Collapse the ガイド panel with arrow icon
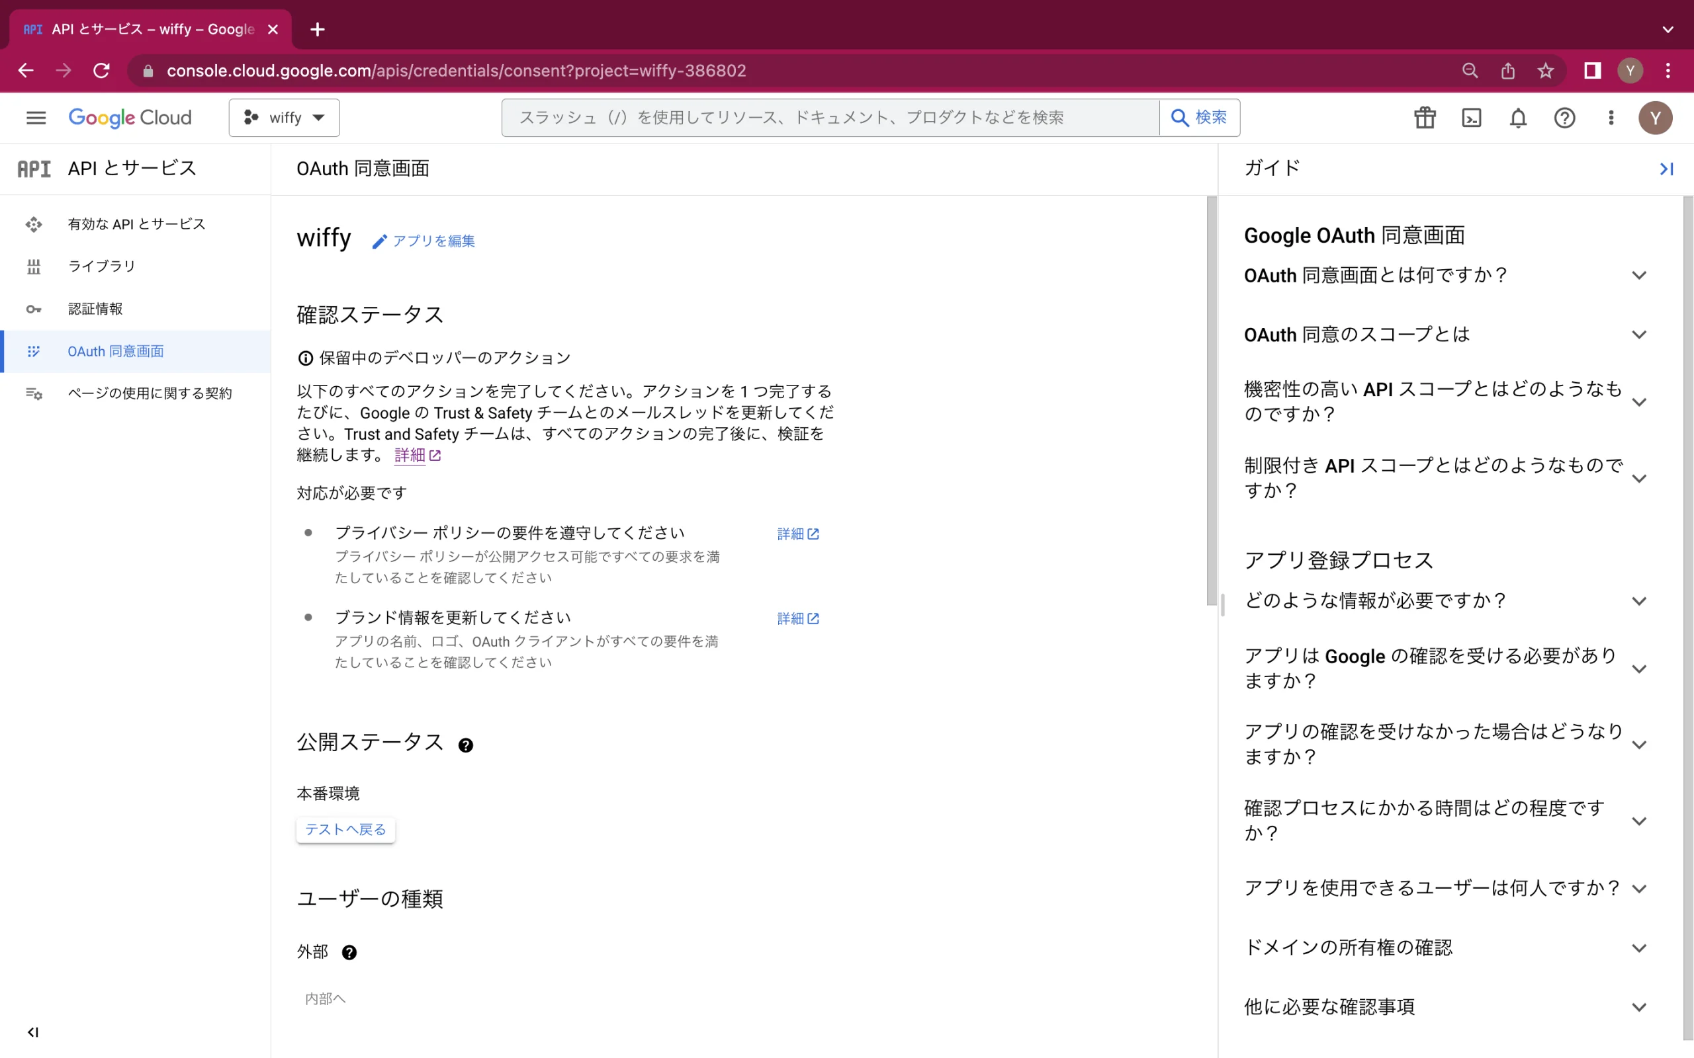Viewport: 1694px width, 1058px height. [1667, 169]
